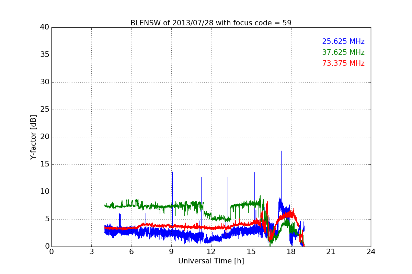412x274 pixels.
Task: Click y-axis tick label 25
Action: 45,110
